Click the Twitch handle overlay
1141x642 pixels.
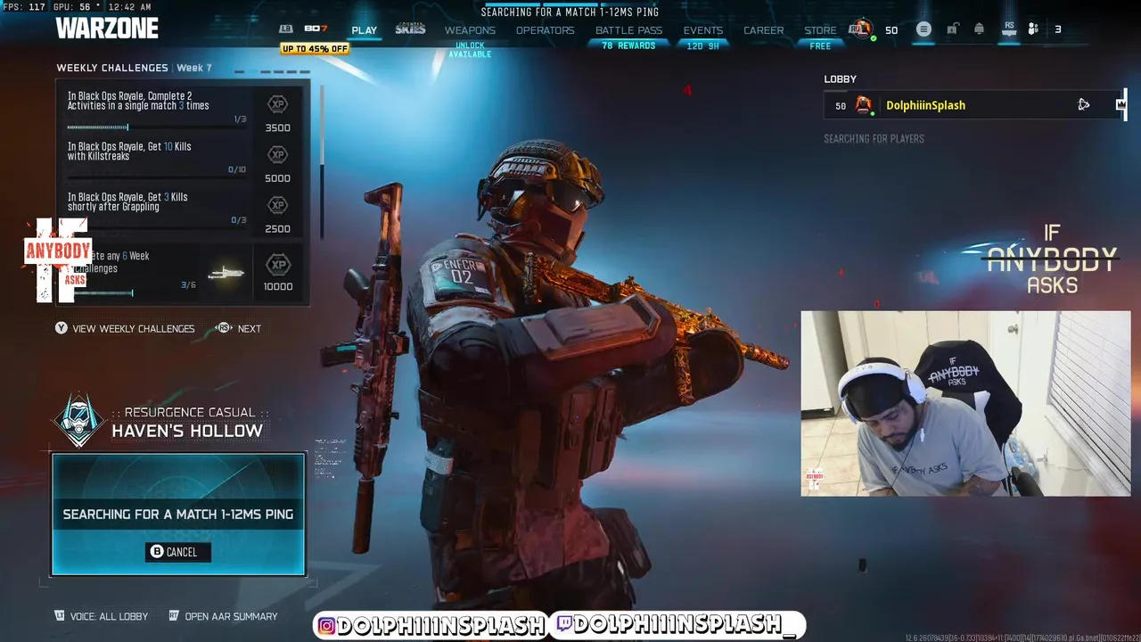tap(677, 625)
